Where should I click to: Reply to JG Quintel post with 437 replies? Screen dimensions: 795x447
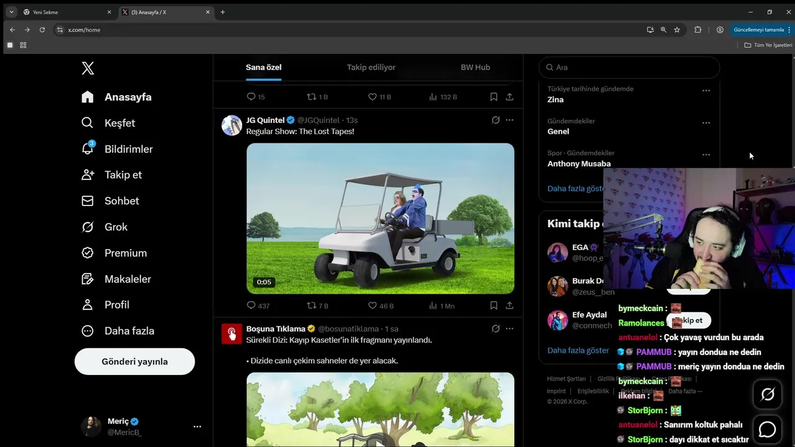252,305
